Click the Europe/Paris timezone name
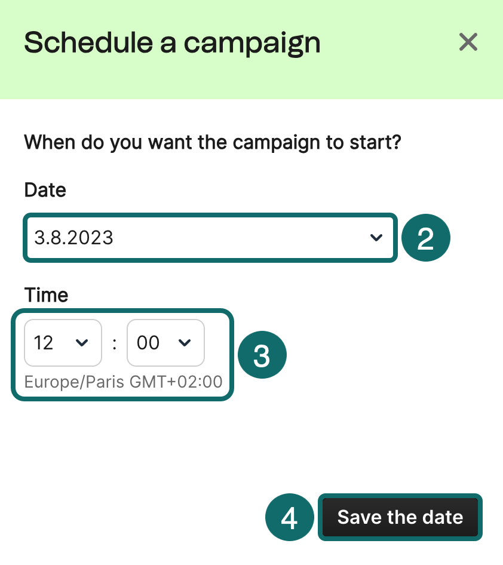Image resolution: width=503 pixels, height=565 pixels. point(75,382)
